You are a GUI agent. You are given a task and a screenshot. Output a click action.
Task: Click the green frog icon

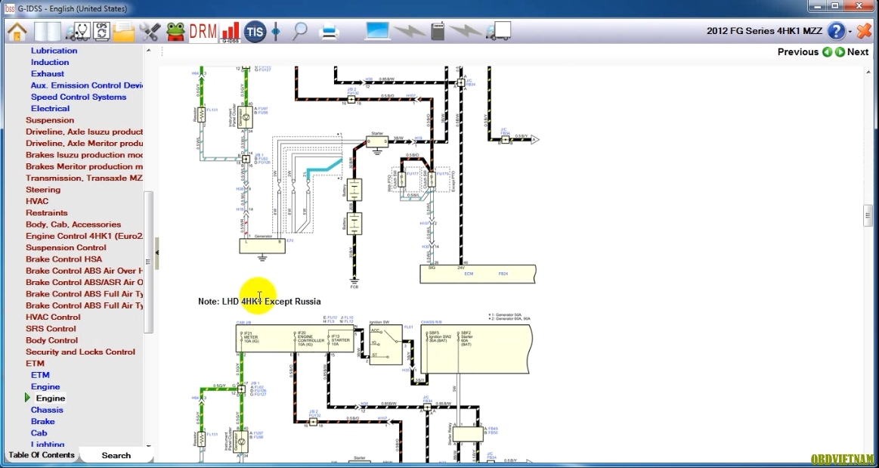pyautogui.click(x=176, y=32)
